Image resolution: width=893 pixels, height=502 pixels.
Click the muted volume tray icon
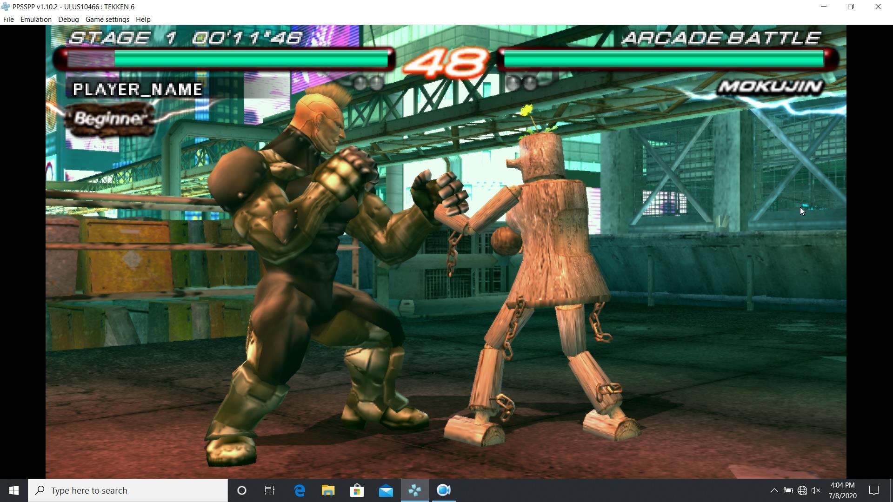[x=816, y=490]
